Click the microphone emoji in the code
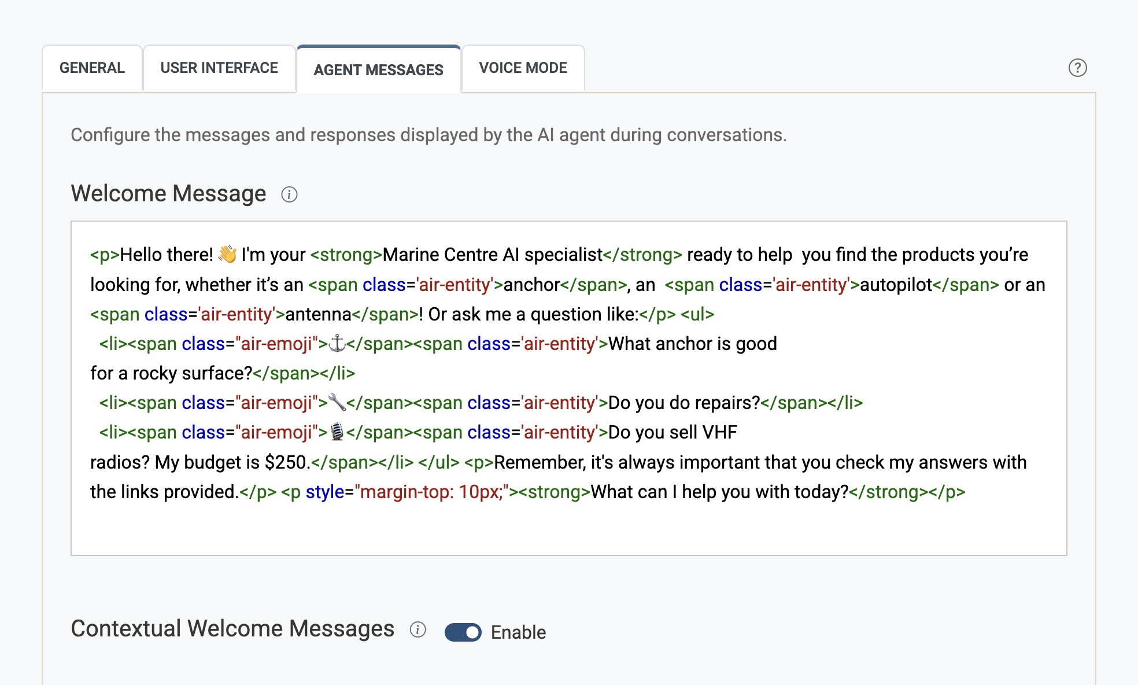The image size is (1138, 685). pyautogui.click(x=337, y=432)
